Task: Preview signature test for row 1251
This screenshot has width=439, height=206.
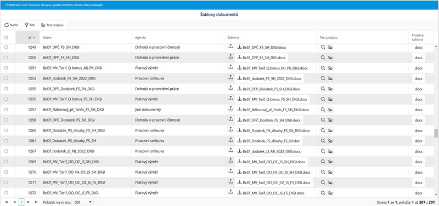Action: 323,68
